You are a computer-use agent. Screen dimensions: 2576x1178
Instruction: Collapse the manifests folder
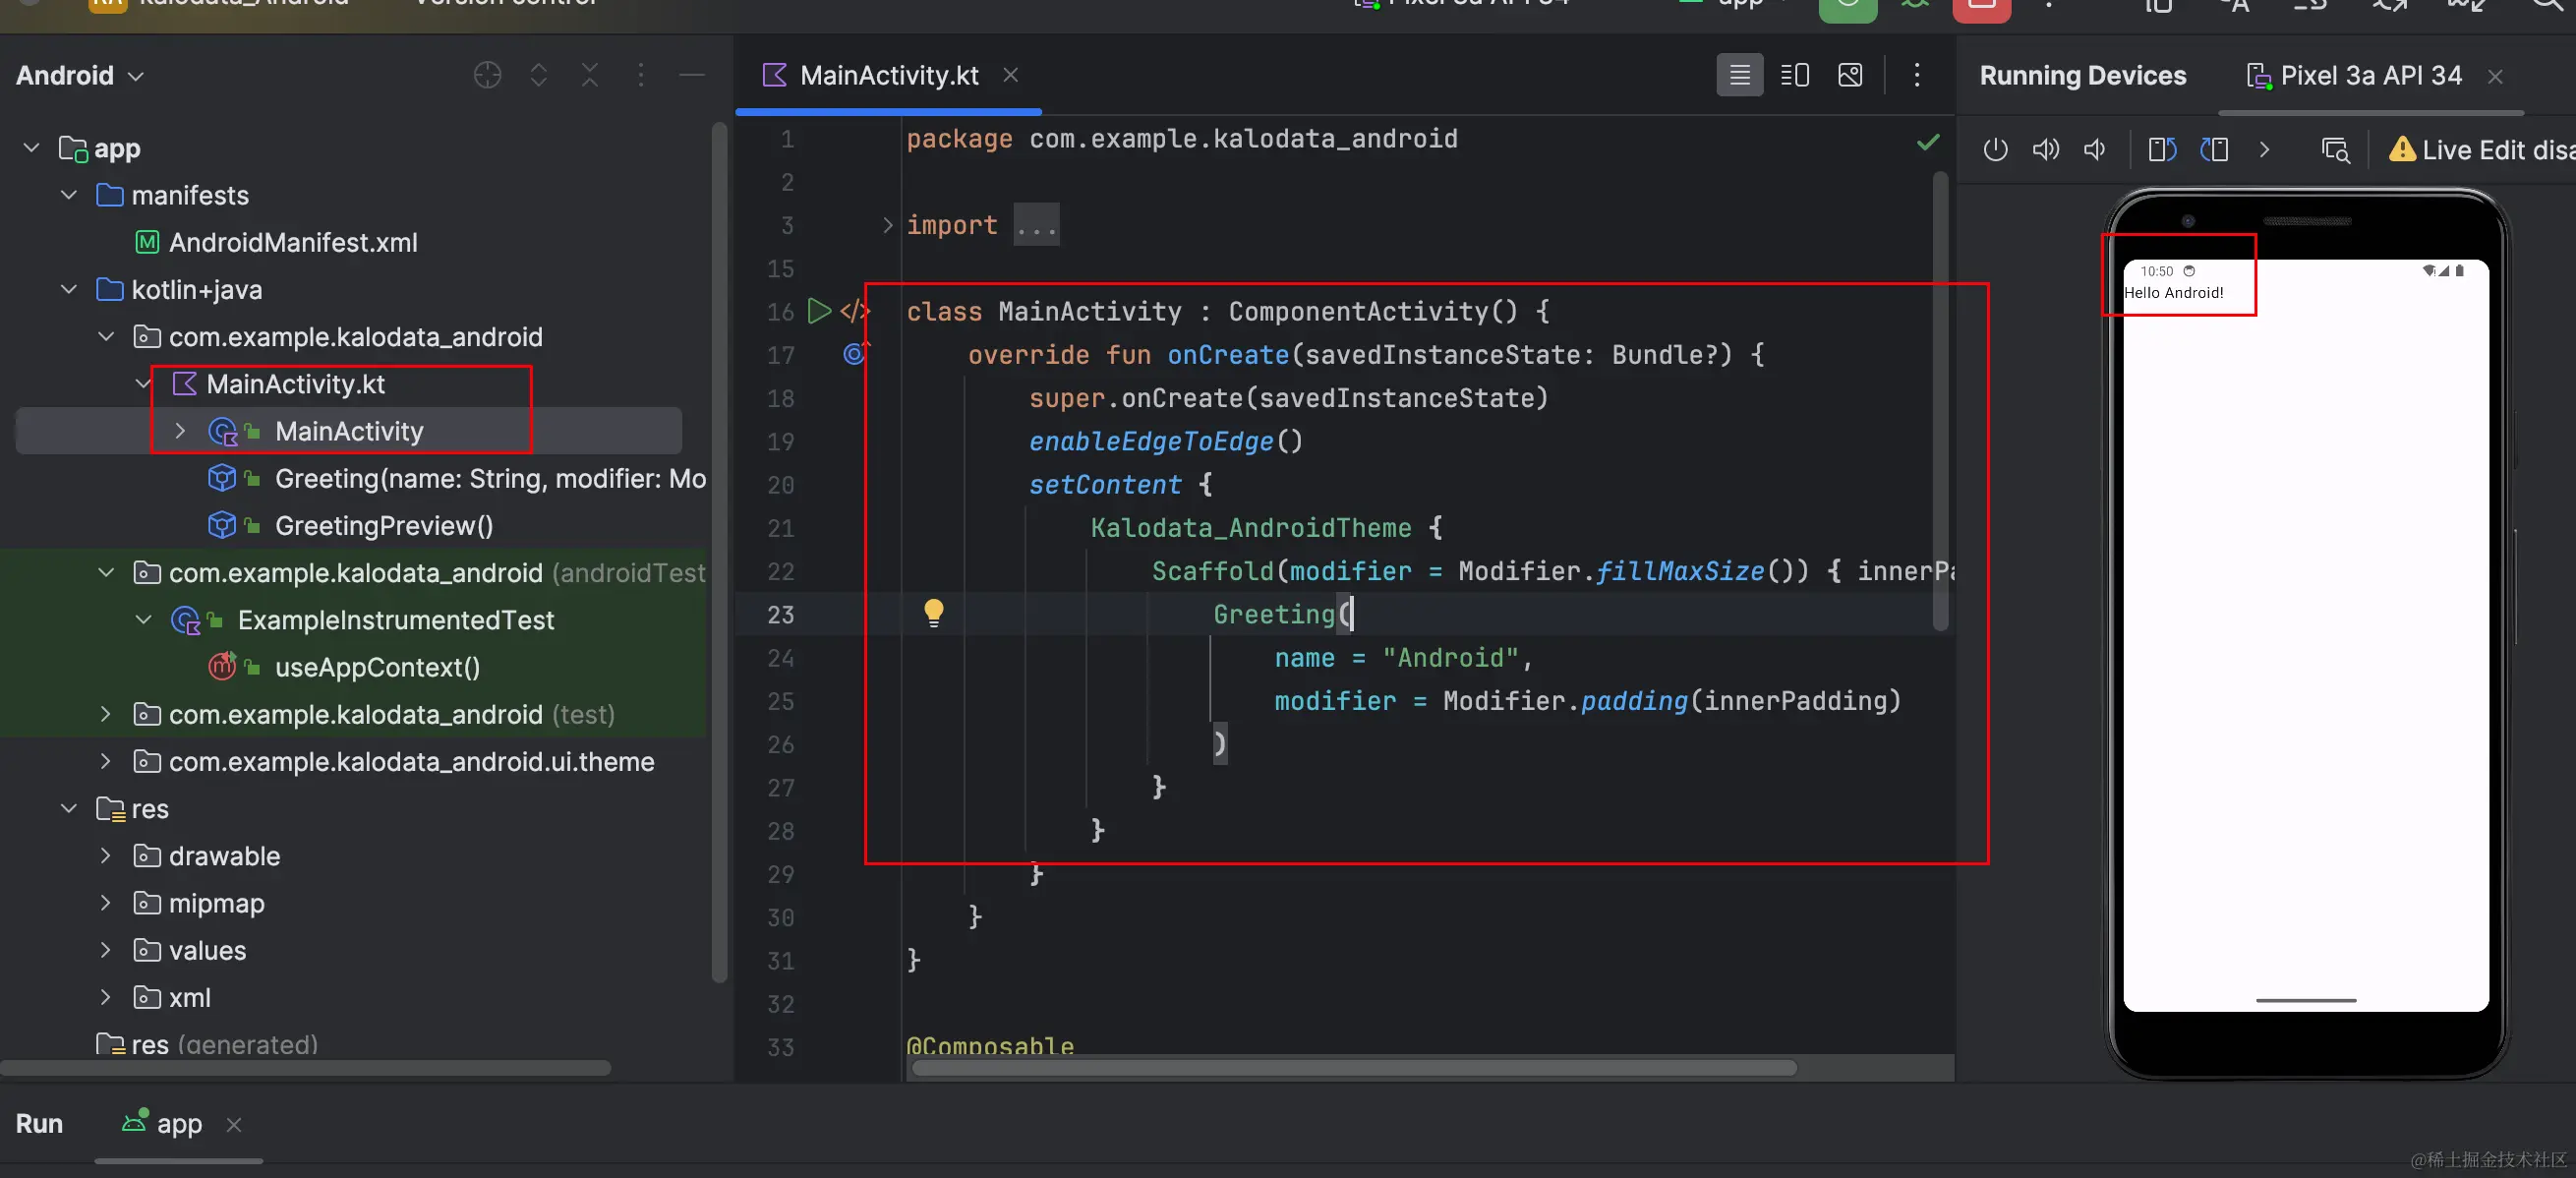click(x=69, y=195)
